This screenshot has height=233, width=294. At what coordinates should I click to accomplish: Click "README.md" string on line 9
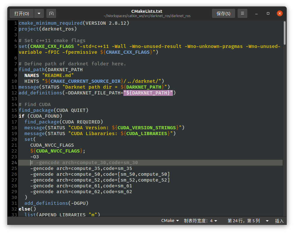[x=58, y=75]
